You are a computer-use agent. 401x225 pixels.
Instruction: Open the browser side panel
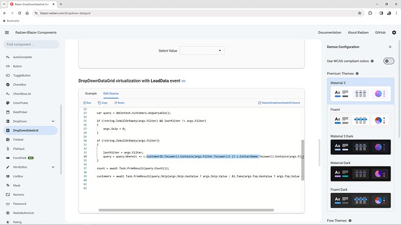pos(381,13)
